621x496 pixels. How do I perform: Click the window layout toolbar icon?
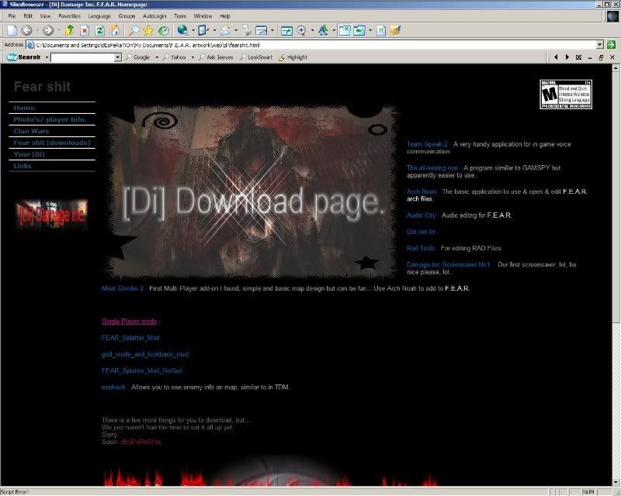coord(262,30)
